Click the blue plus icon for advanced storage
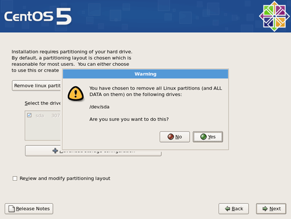This screenshot has height=219, width=291. tap(55, 151)
